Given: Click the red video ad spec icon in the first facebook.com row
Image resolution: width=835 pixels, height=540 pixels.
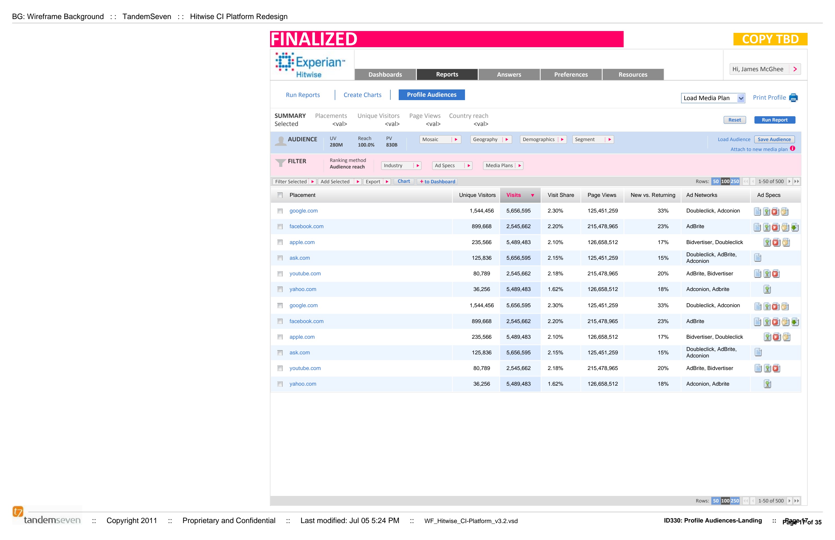Looking at the screenshot, I should coord(776,227).
